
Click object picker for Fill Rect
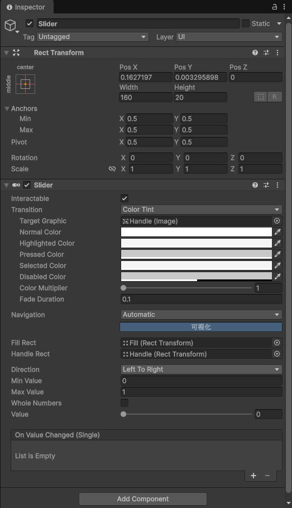pyautogui.click(x=277, y=343)
